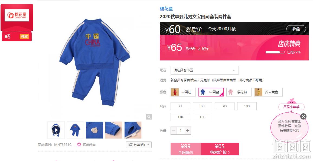313x161 pixels.
Task: Choose the 芥末黄色 color option
Action: [268, 92]
